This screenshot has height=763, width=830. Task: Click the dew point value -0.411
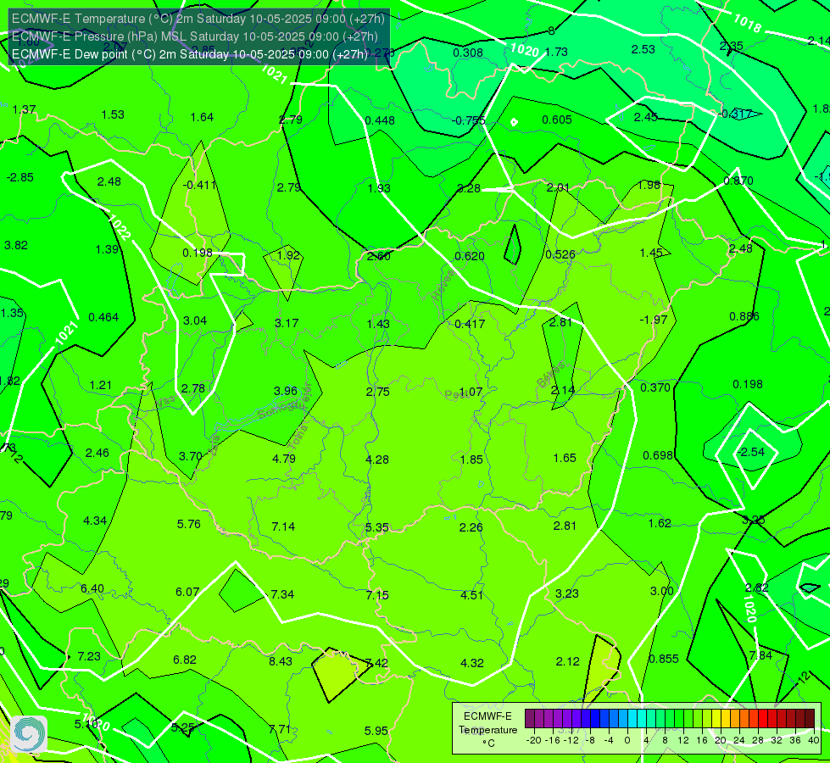[x=199, y=185]
